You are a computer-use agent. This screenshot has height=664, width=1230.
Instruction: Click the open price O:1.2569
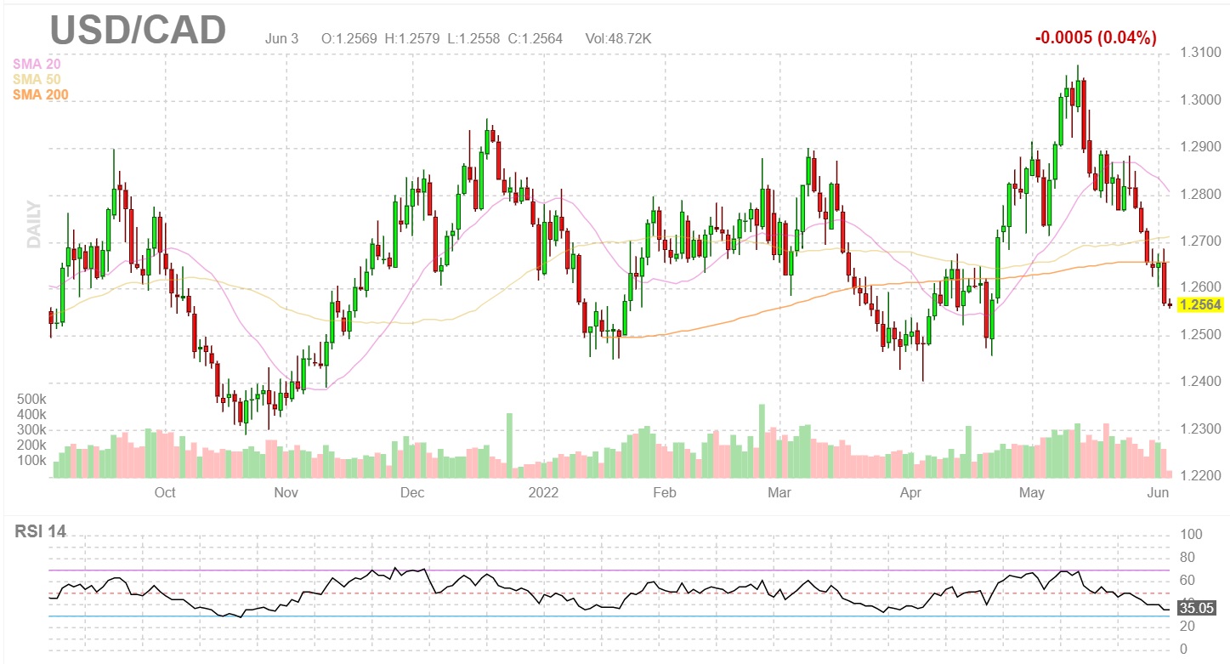click(x=349, y=38)
